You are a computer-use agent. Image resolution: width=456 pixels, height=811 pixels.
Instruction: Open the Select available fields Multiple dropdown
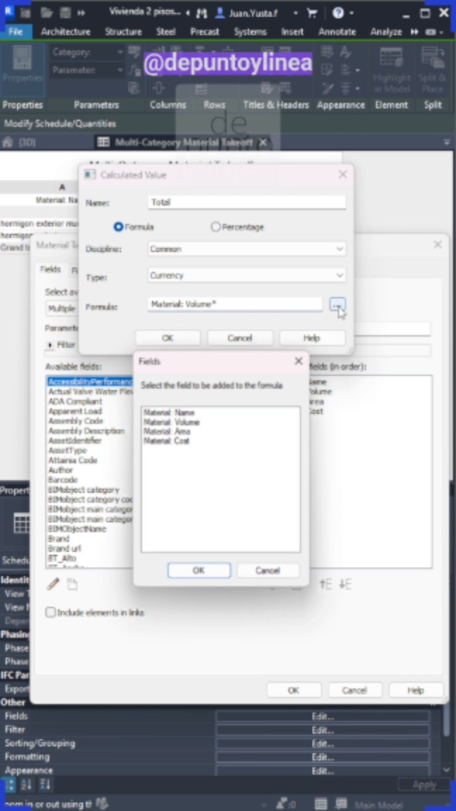coord(62,308)
